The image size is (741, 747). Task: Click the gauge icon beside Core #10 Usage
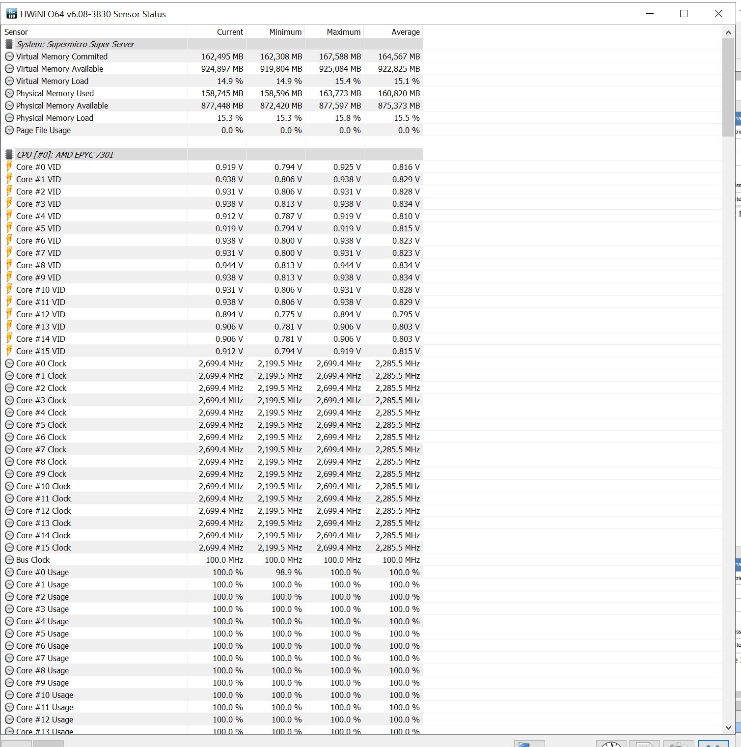point(9,695)
